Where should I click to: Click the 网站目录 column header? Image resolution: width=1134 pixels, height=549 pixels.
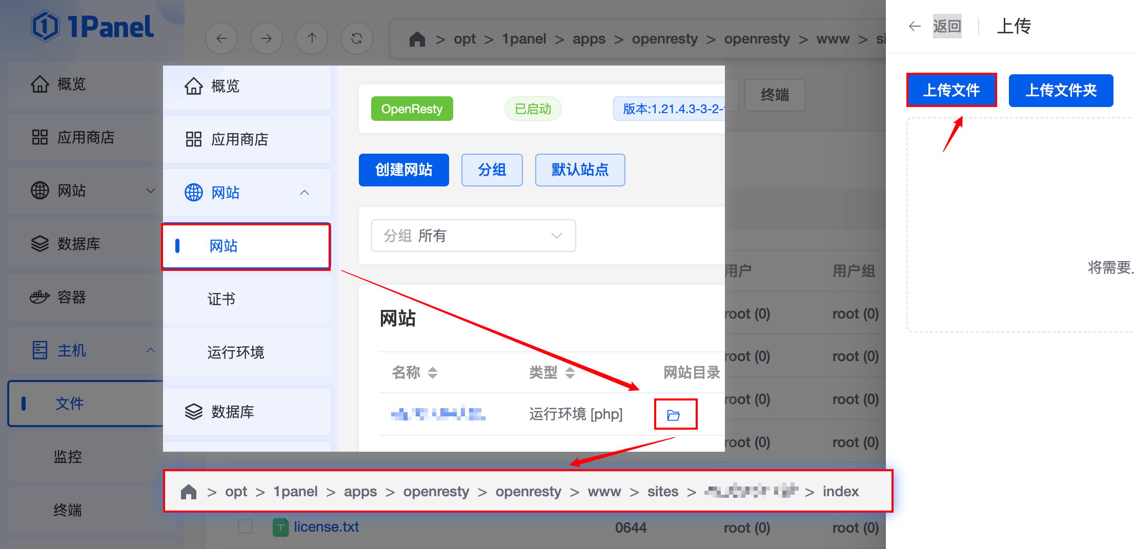[x=692, y=372]
